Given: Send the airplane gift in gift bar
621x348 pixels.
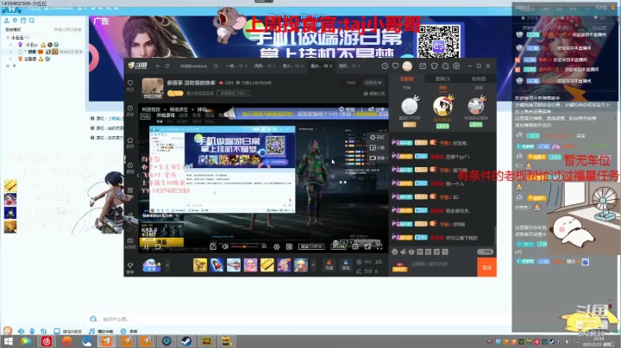Looking at the screenshot, I should (x=233, y=265).
